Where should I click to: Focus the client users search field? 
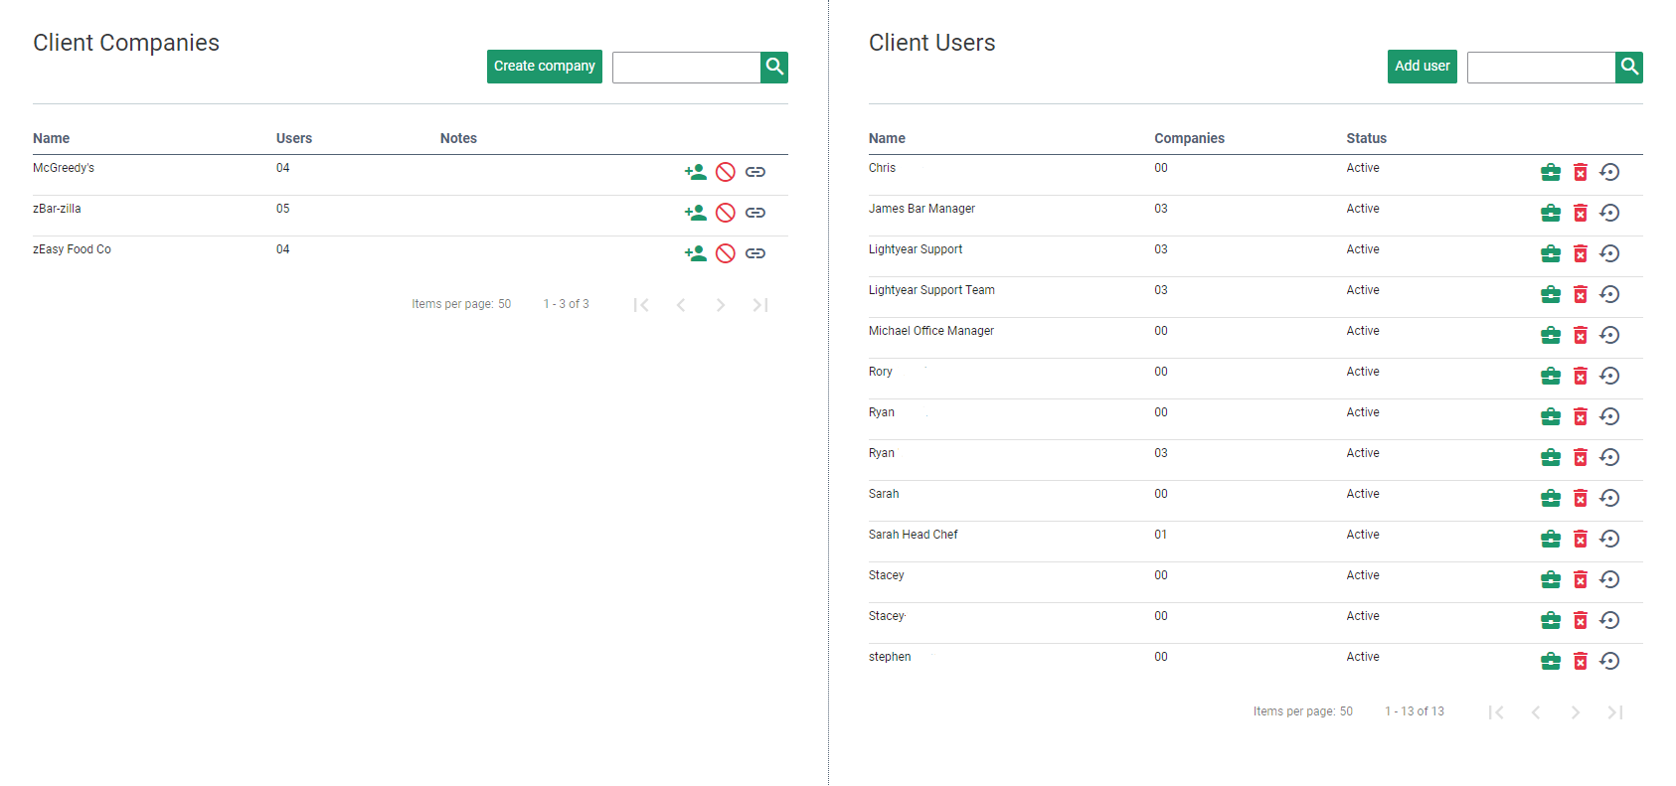click(1542, 68)
